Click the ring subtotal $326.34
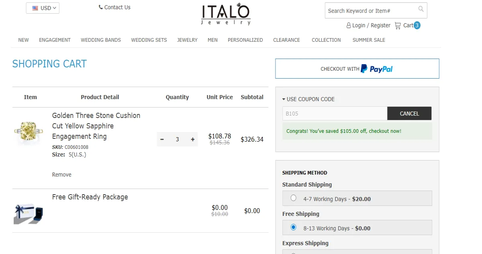This screenshot has height=254, width=482. pyautogui.click(x=252, y=140)
